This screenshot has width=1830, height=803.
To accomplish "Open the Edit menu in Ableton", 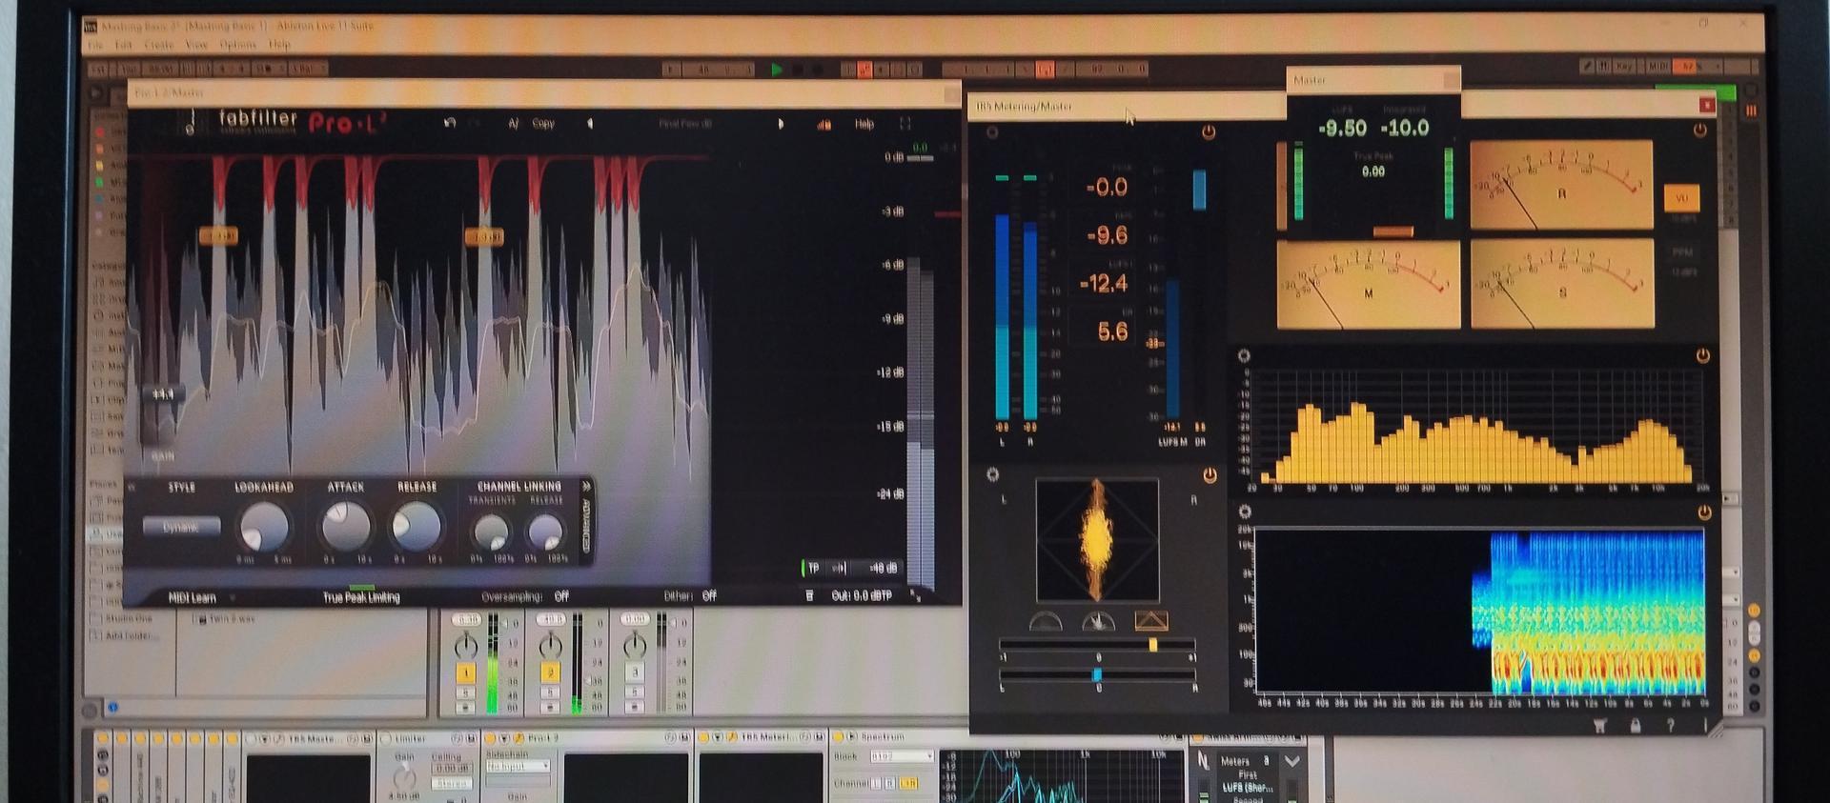I will tap(124, 45).
